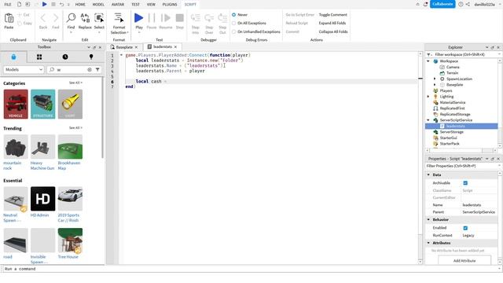This screenshot has height=283, width=503.
Task: Open the FILE menu
Action: click(x=8, y=5)
